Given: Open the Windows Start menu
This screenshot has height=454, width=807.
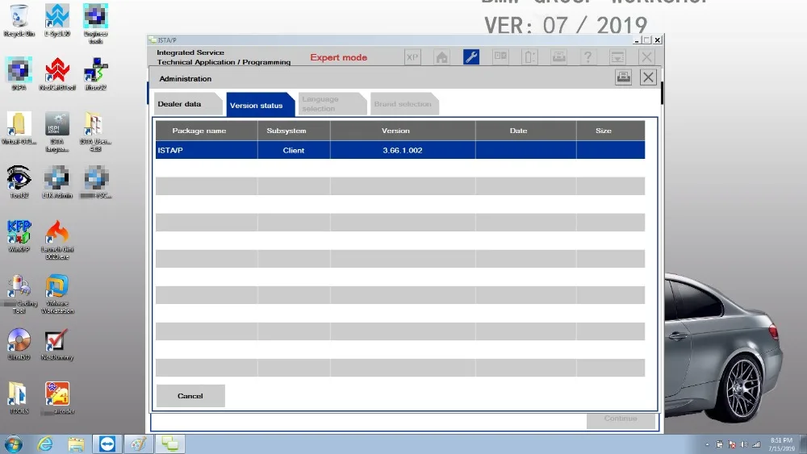Looking at the screenshot, I should point(14,444).
